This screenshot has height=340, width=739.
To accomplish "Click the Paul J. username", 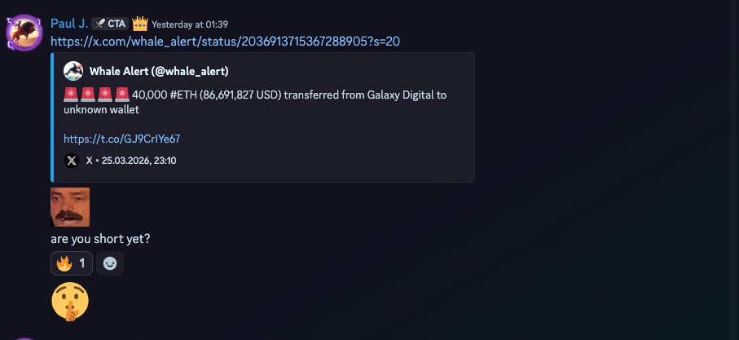I will [69, 23].
